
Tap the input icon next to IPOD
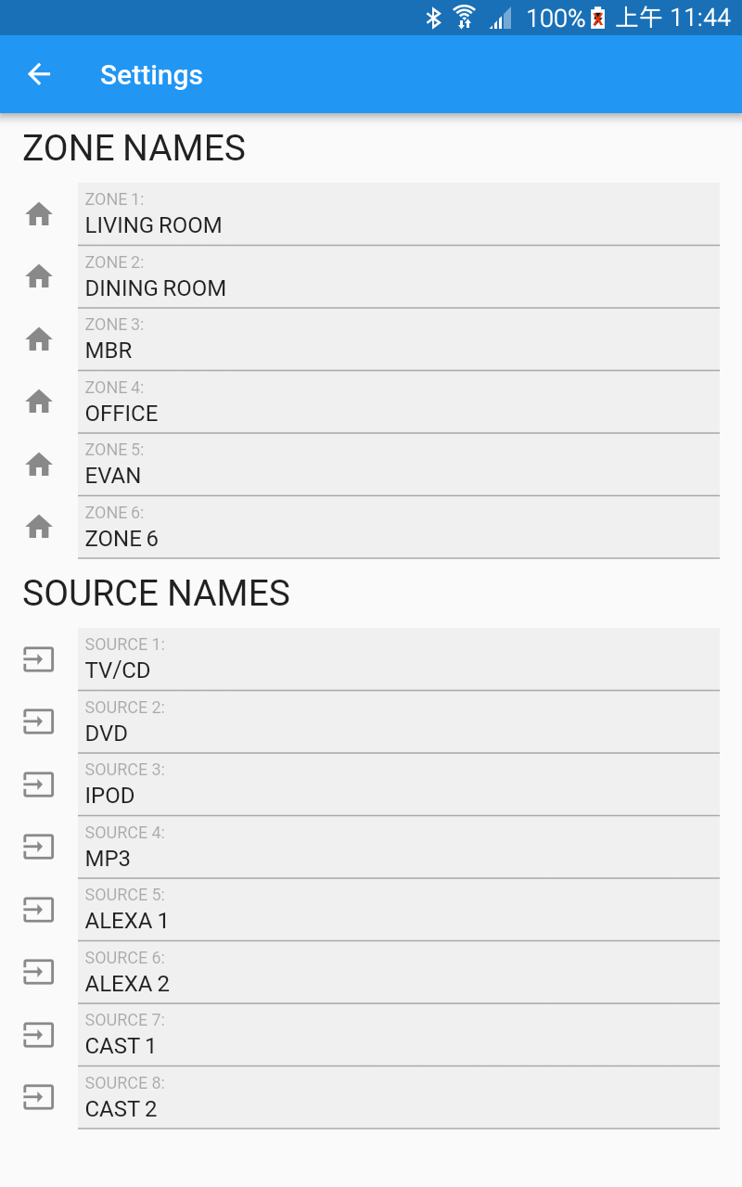point(39,785)
